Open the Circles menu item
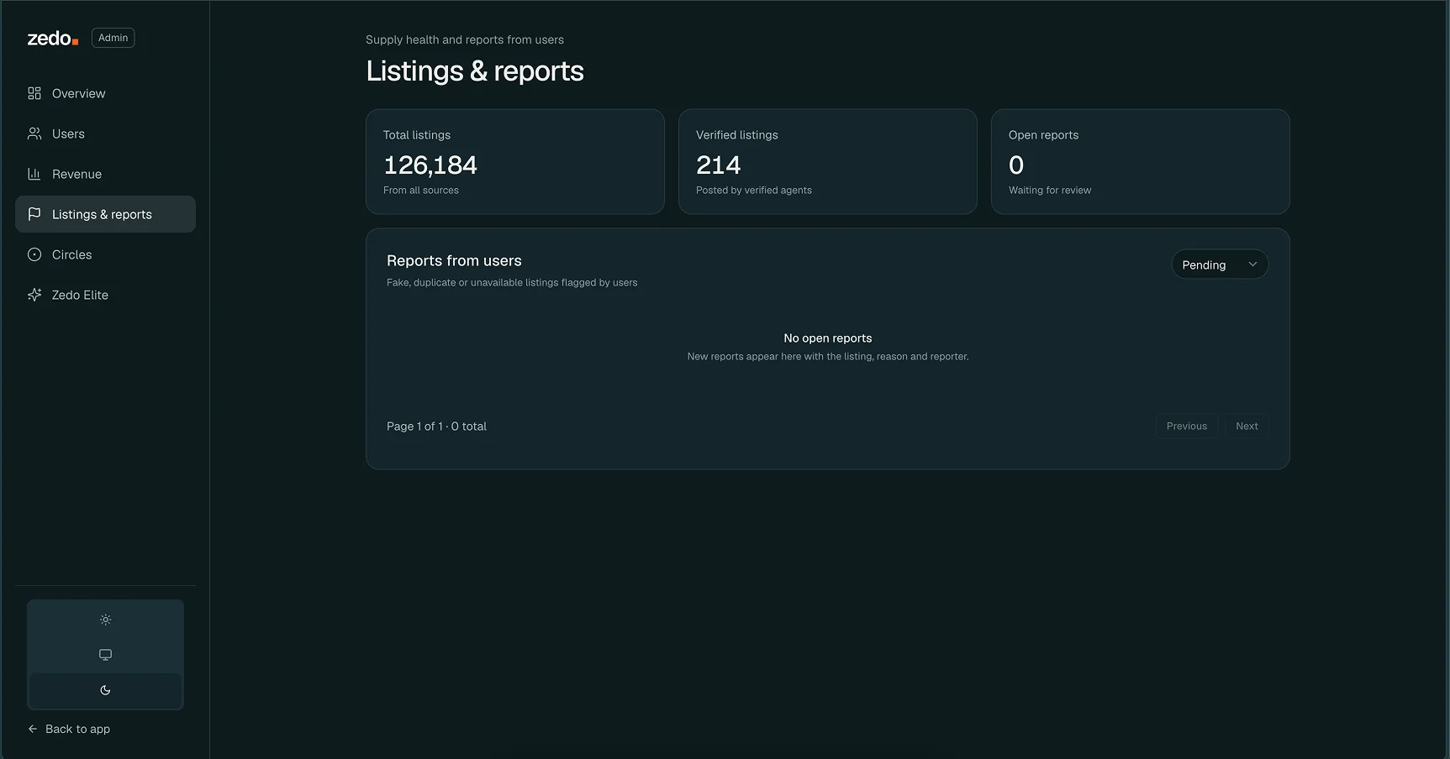This screenshot has width=1450, height=759. [105, 254]
